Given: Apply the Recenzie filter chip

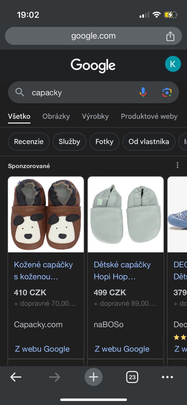Looking at the screenshot, I should [29, 141].
